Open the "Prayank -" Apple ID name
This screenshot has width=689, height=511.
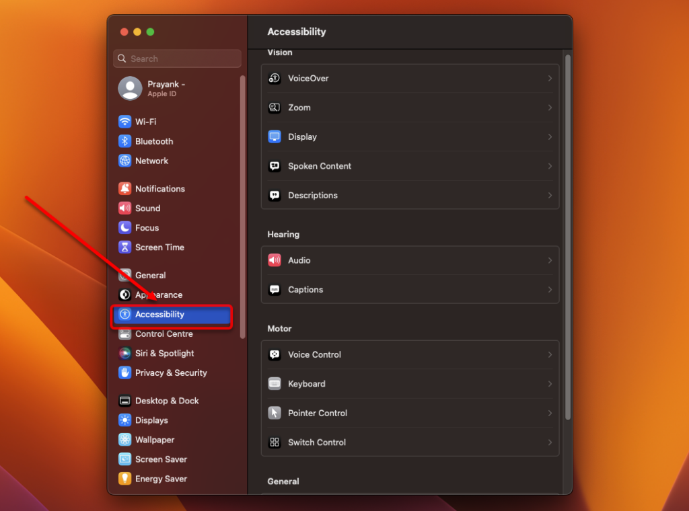pyautogui.click(x=166, y=84)
